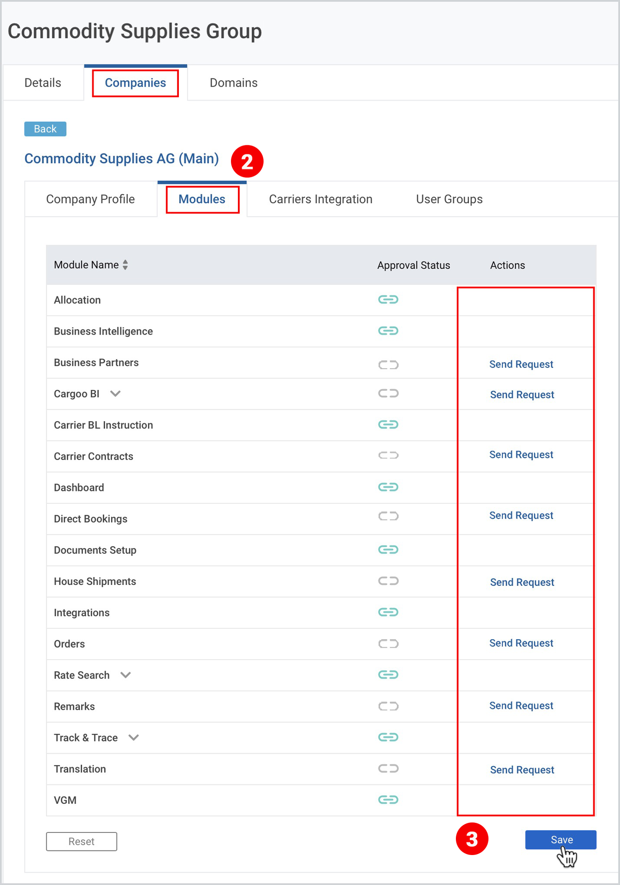The image size is (620, 885).
Task: Expand the Track & Trace module row
Action: pos(134,738)
